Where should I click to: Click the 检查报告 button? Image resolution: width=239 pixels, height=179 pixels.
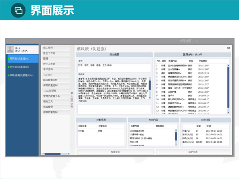[116, 152]
